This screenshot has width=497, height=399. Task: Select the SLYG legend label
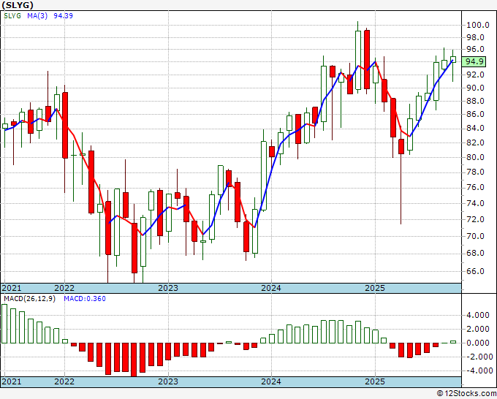[12, 16]
